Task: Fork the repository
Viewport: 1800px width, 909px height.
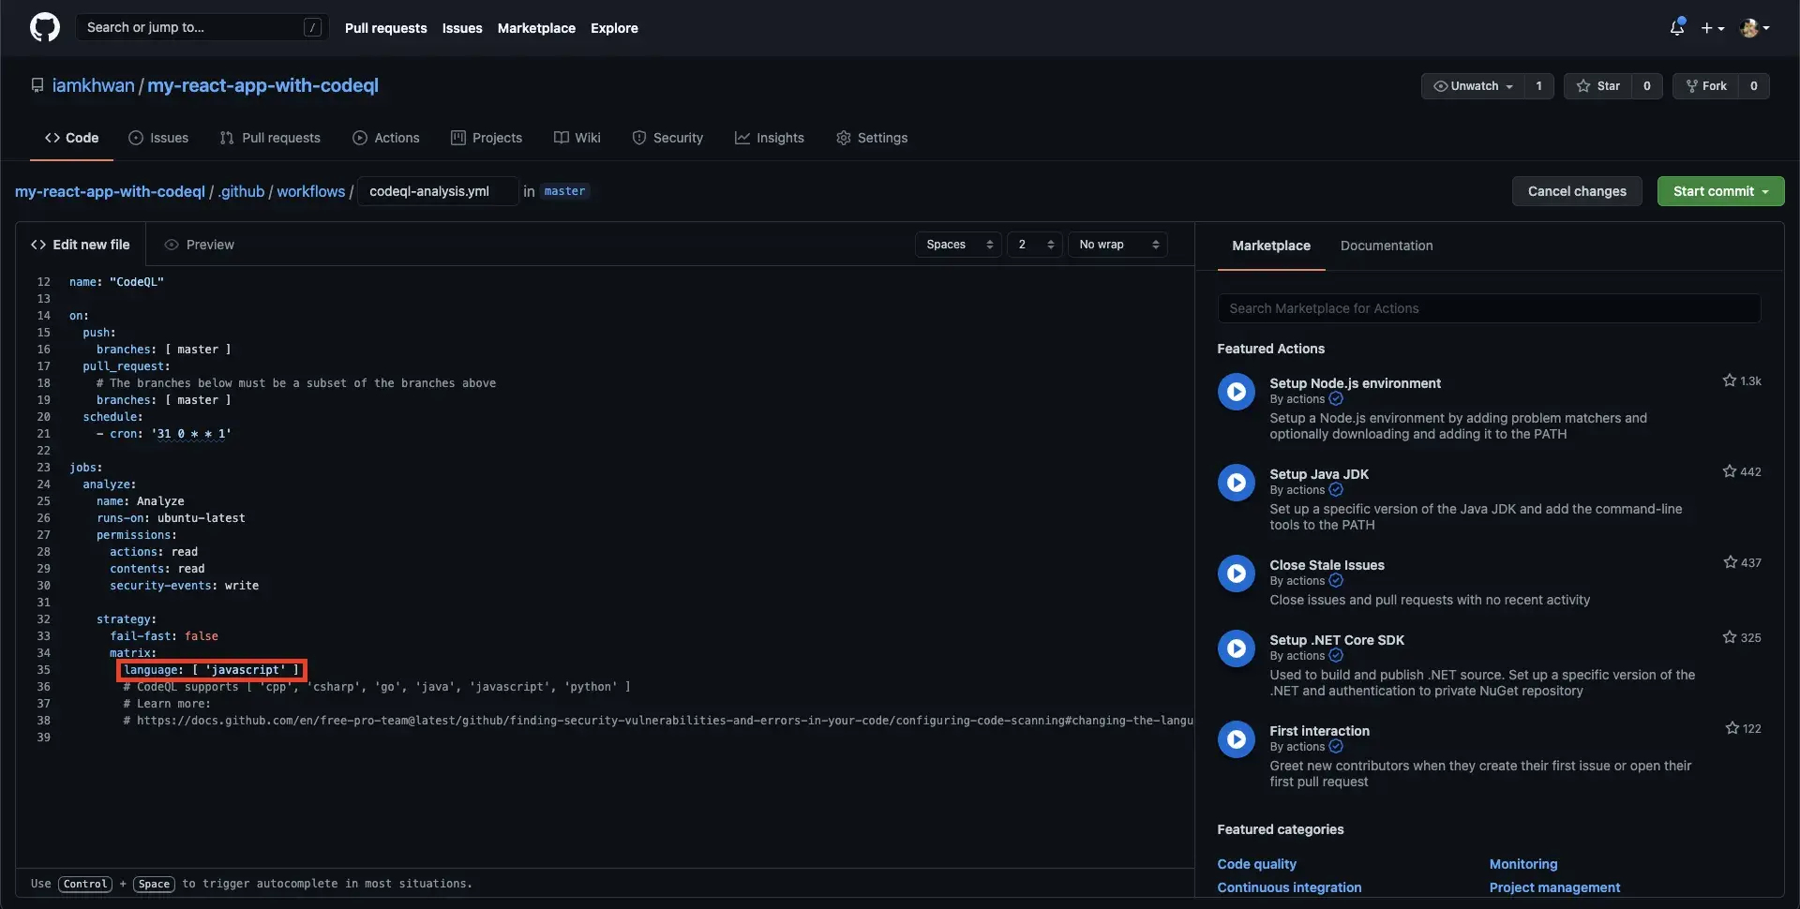Action: 1705,85
